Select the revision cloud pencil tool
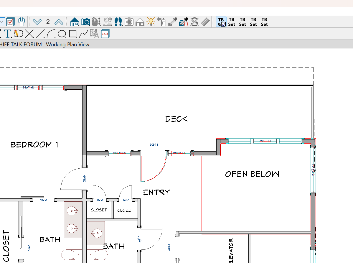This screenshot has height=263, width=353. point(18,34)
